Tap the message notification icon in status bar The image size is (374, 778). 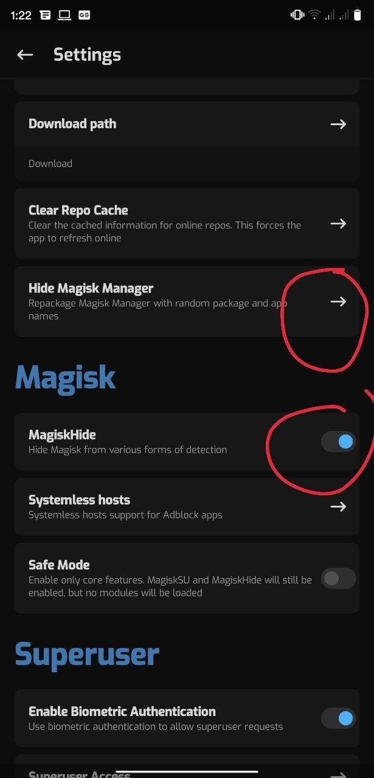[x=45, y=15]
